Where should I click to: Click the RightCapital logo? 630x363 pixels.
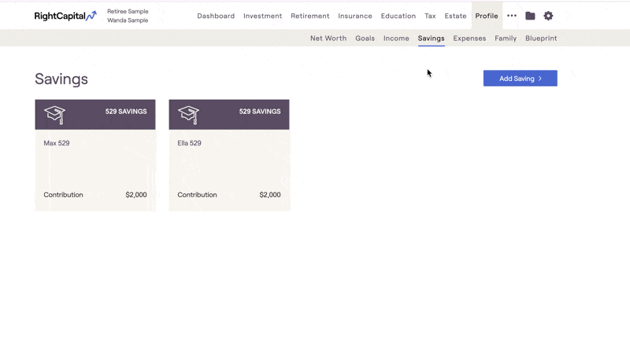pos(65,16)
